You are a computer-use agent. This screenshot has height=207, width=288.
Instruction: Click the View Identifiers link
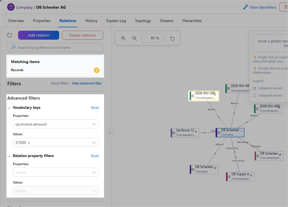(263, 7)
